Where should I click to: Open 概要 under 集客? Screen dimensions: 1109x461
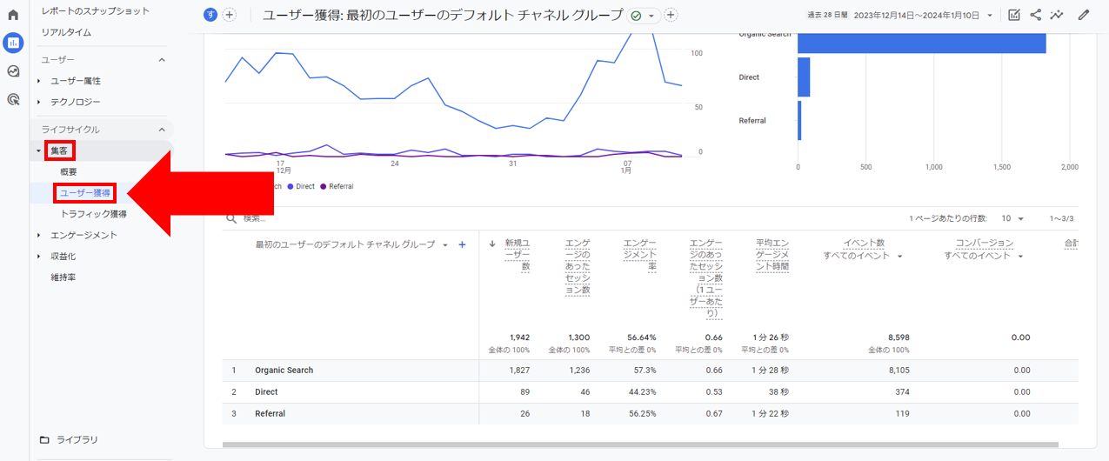[x=69, y=171]
